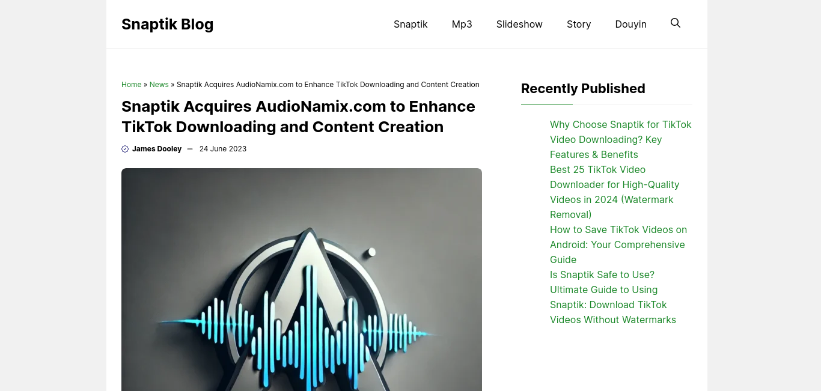The width and height of the screenshot is (821, 391).
Task: Go to the Snaptik Blog site title
Action: pyautogui.click(x=167, y=24)
